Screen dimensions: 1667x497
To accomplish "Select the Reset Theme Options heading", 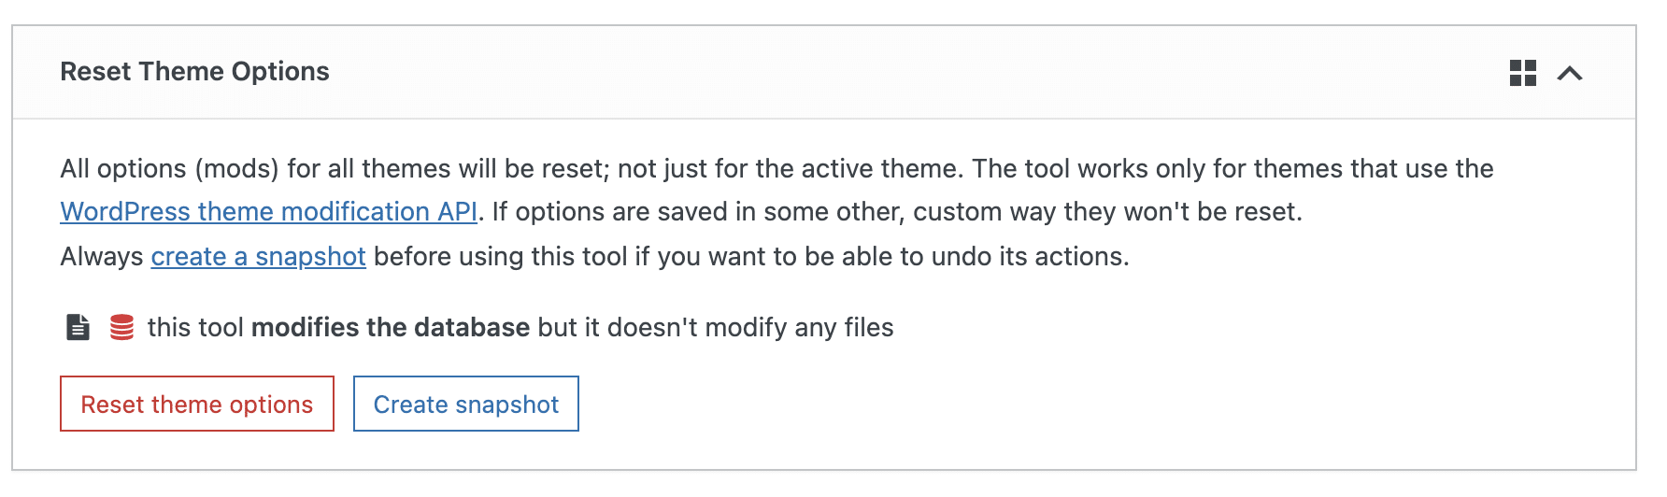I will coord(194,72).
